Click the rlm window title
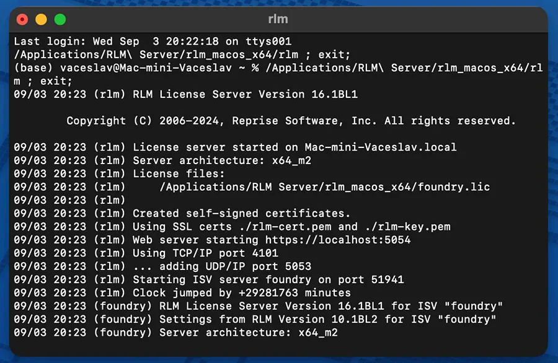The width and height of the screenshot is (558, 363). click(278, 19)
